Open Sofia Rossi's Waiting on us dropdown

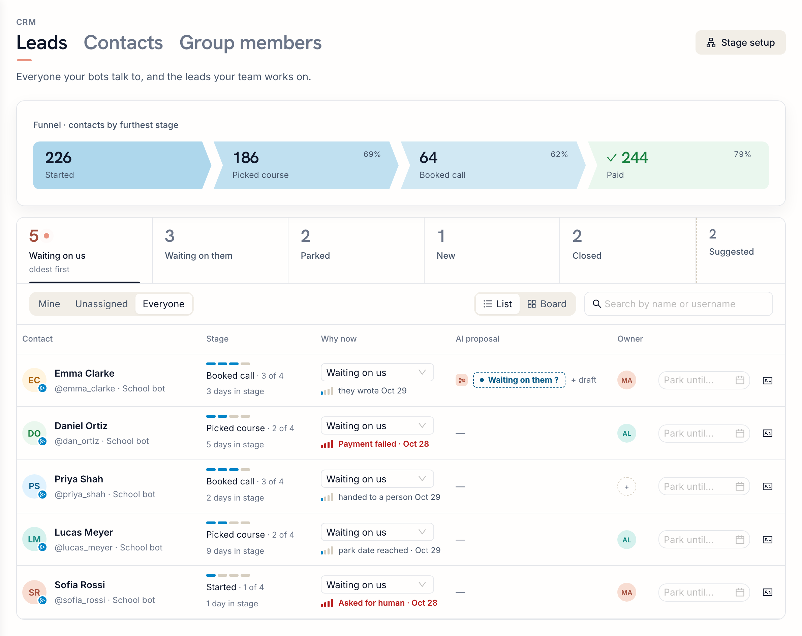[x=377, y=585]
